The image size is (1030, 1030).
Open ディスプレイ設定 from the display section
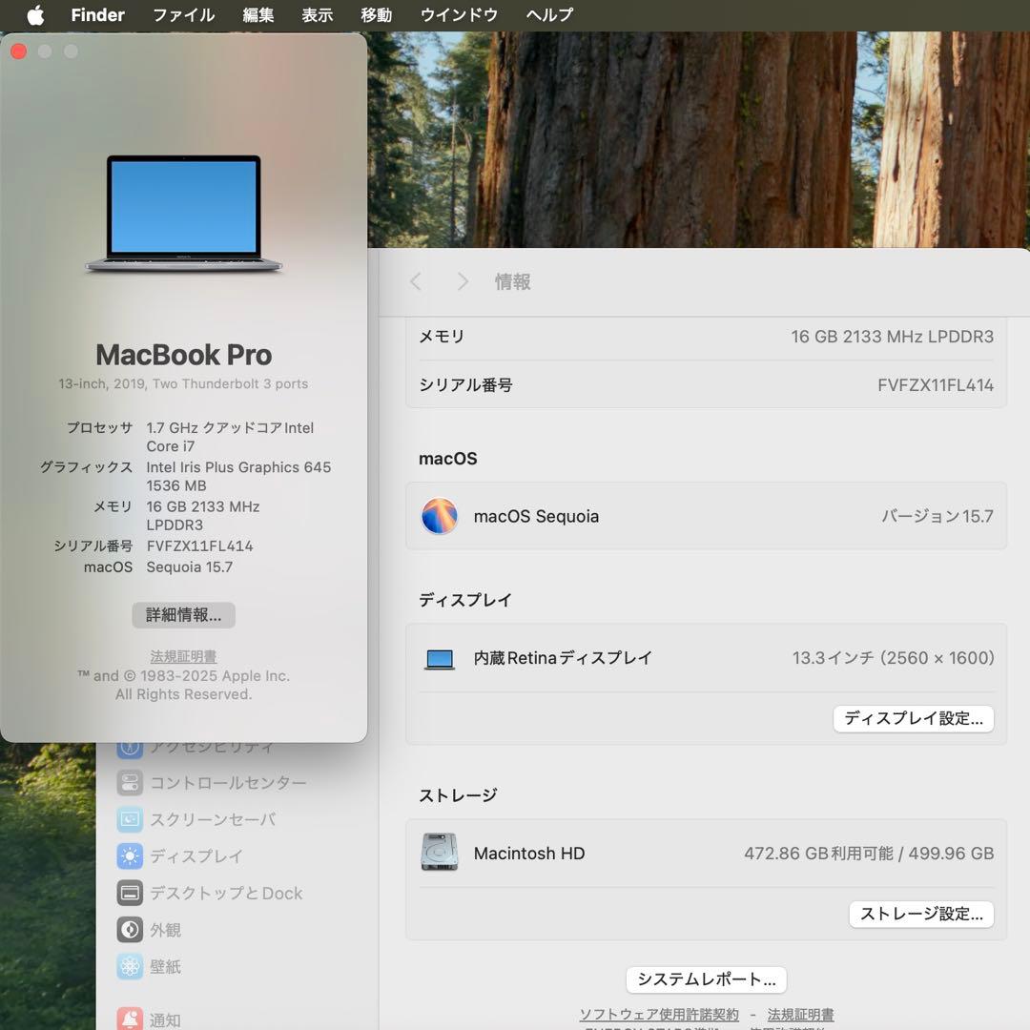pos(913,719)
